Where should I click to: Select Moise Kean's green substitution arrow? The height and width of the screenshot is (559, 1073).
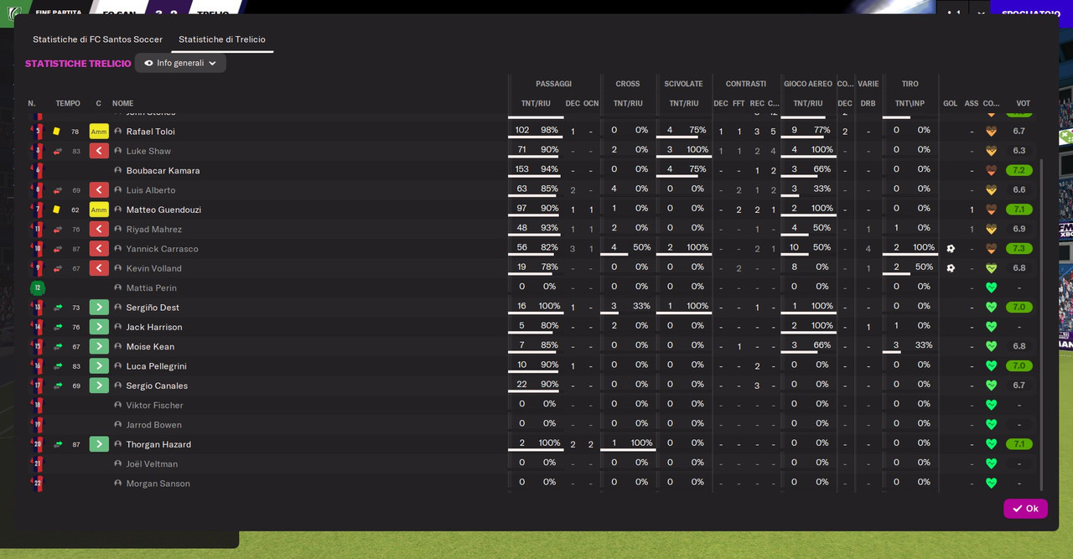pos(99,347)
